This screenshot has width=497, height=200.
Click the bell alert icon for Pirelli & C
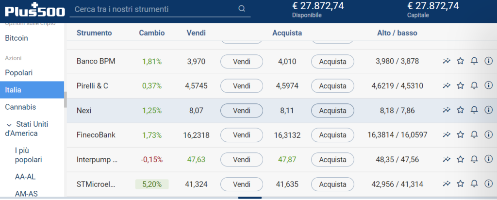tap(474, 85)
